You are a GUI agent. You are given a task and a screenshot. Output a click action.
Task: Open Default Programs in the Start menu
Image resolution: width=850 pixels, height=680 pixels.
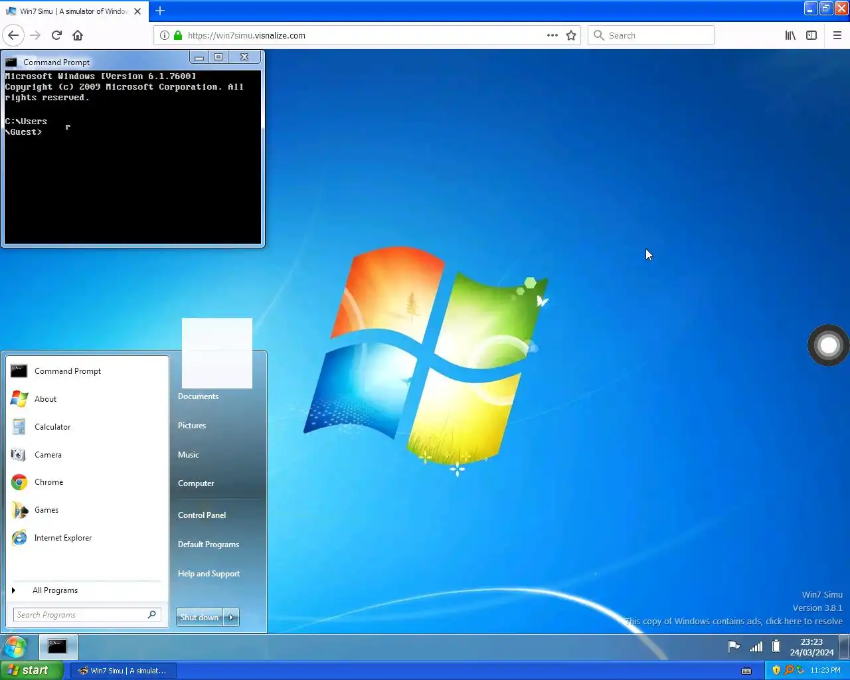coord(209,545)
